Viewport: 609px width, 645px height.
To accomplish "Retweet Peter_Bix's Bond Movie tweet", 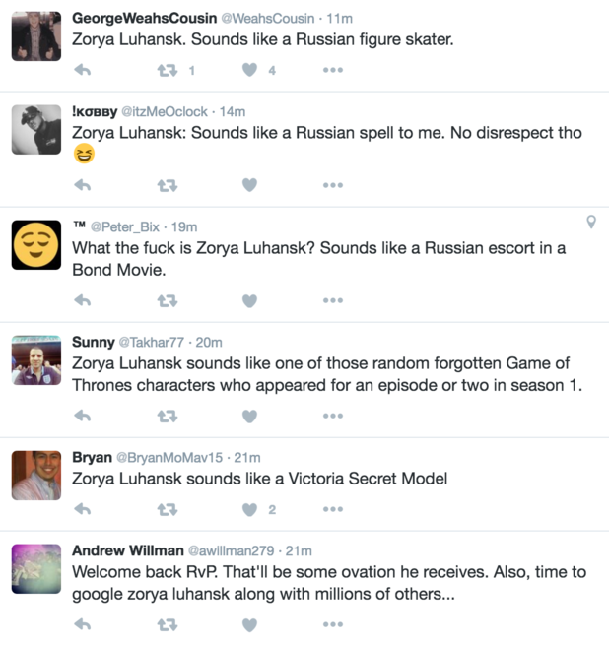I will coord(168,300).
